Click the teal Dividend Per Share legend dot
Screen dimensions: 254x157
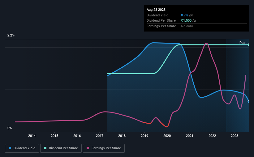pos(45,148)
